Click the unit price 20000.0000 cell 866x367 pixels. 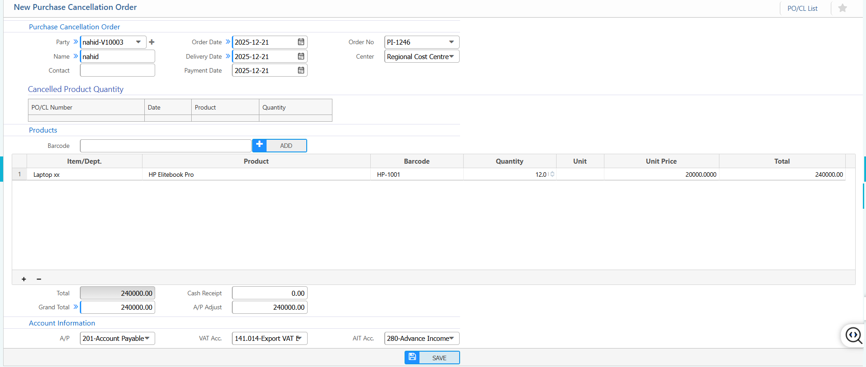(661, 174)
